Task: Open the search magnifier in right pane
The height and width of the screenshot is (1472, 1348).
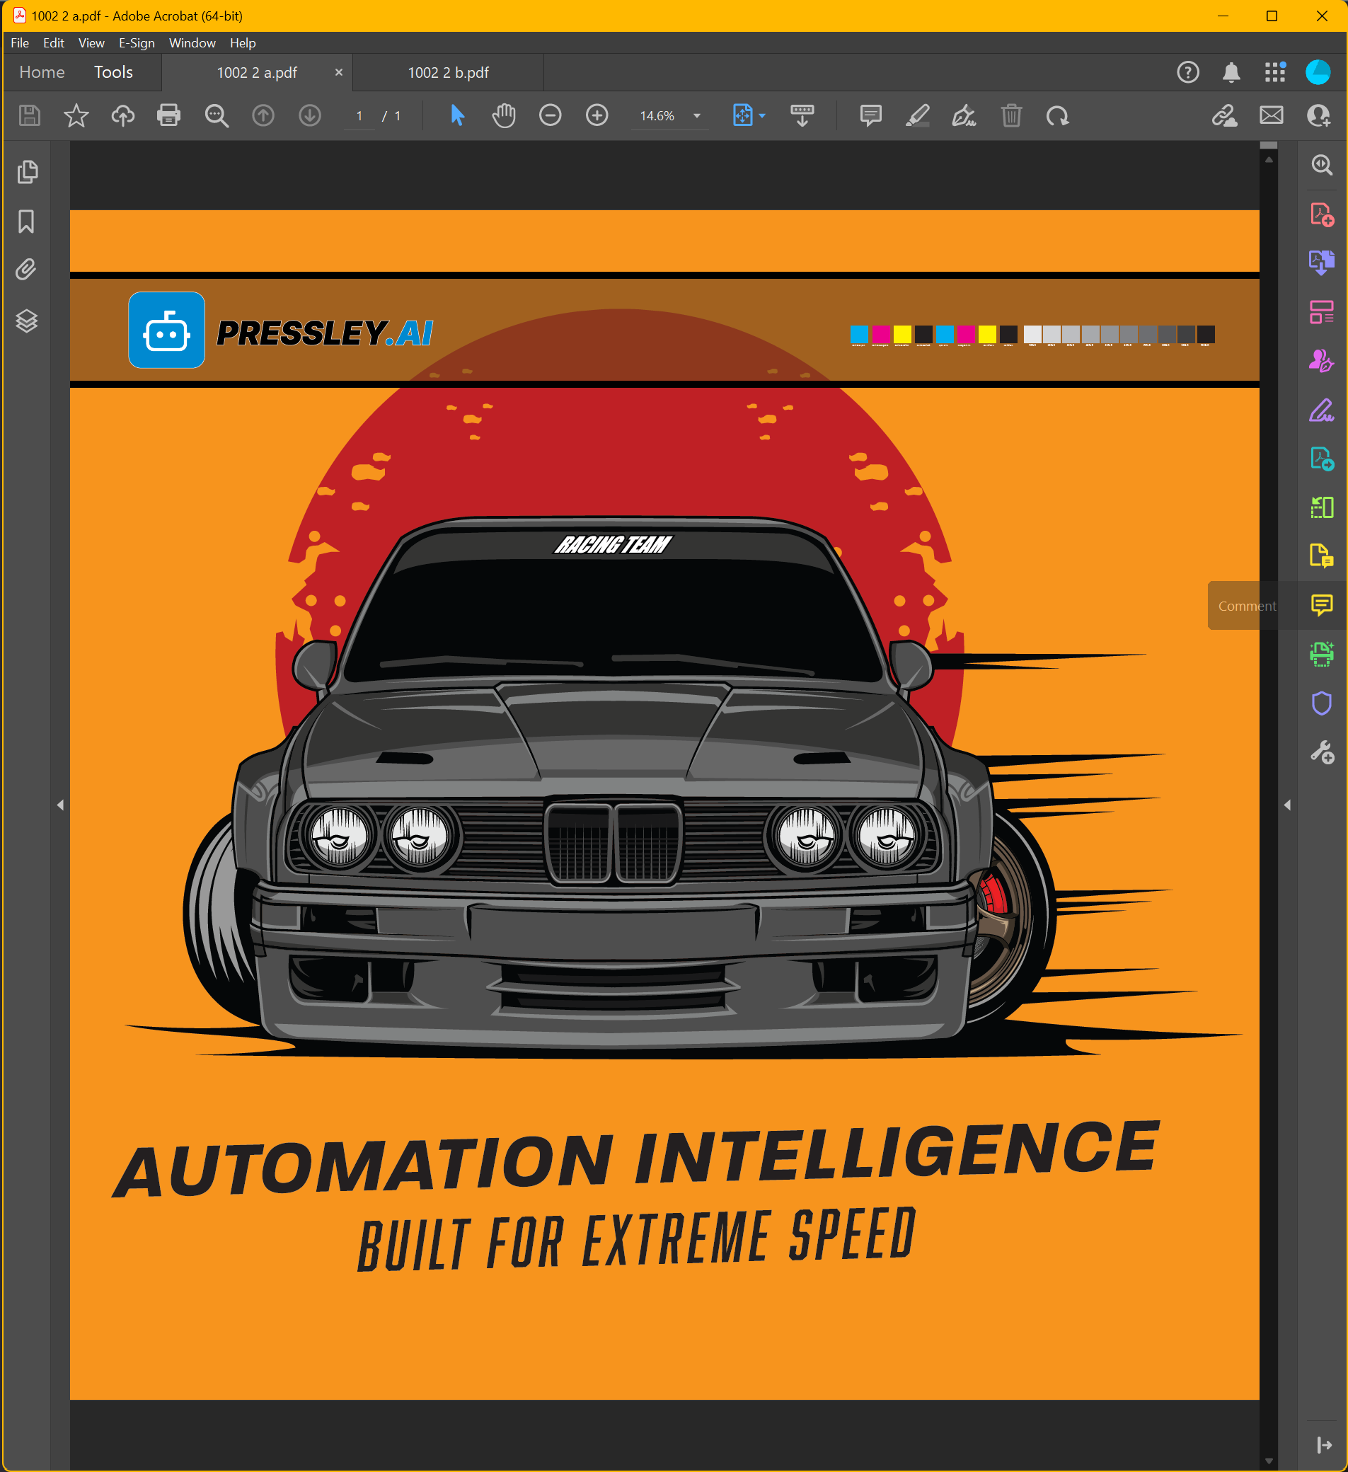Action: click(x=1322, y=165)
